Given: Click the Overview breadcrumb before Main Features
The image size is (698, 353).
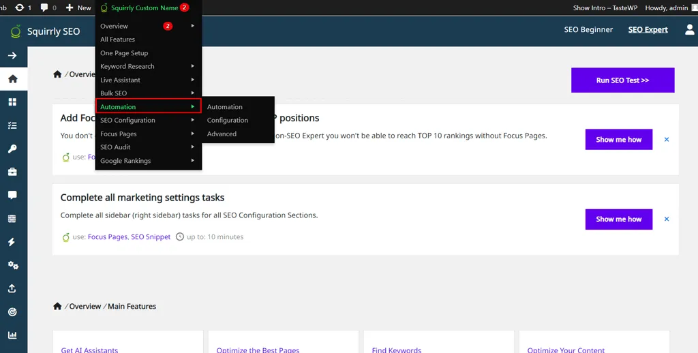Looking at the screenshot, I should (85, 306).
